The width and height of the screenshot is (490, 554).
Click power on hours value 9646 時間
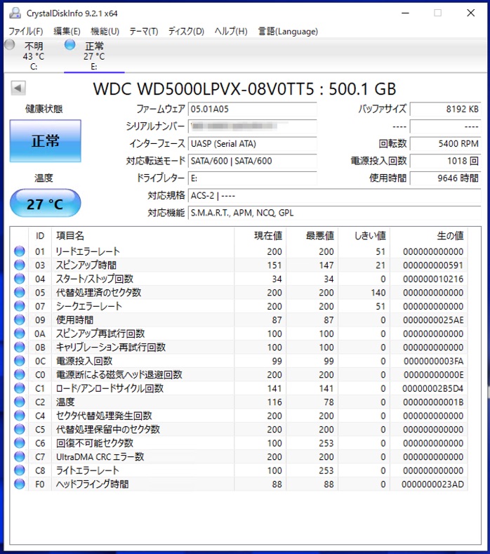click(445, 178)
